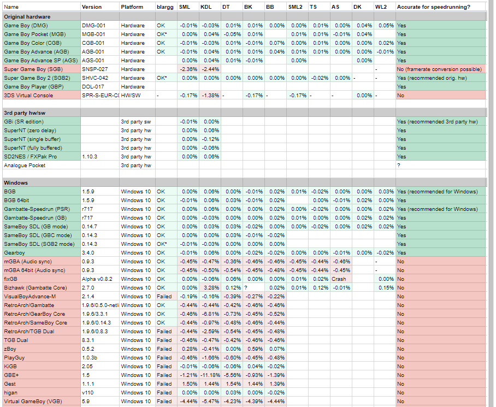Image resolution: width=496 pixels, height=407 pixels.
Task: Click the "SameBoy SDL (GB mode)" cell
Action: point(42,226)
